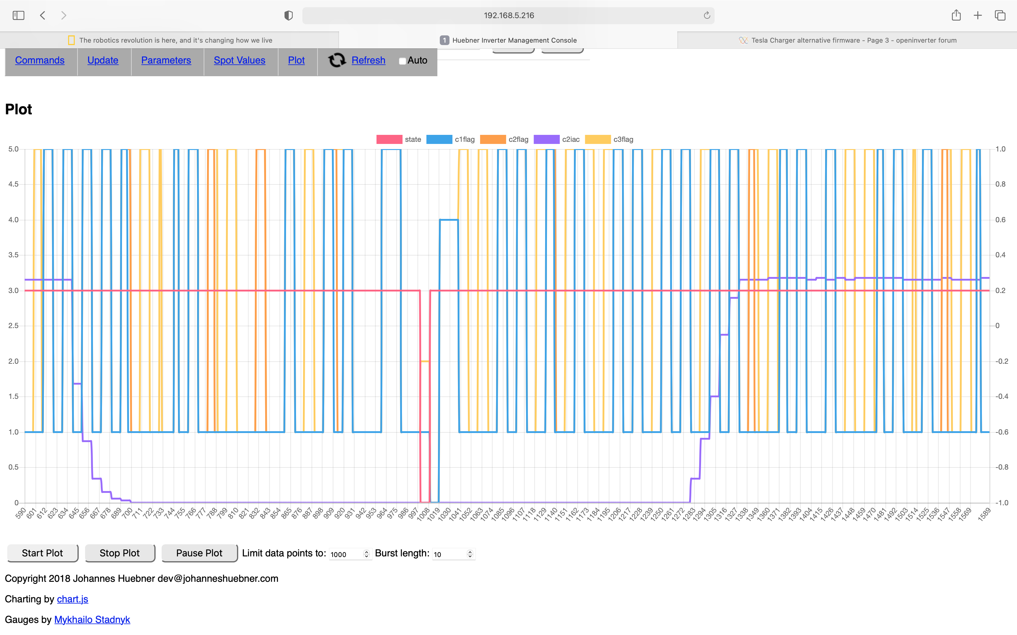Show the tab overview icon
Screen dimensions: 1017x635
point(1000,15)
